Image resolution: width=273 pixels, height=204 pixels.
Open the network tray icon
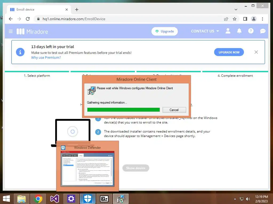pos(242,199)
